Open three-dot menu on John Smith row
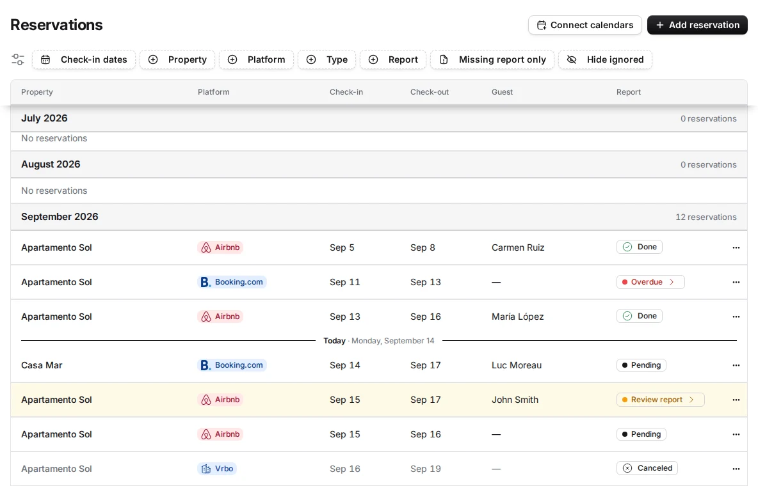 click(736, 400)
